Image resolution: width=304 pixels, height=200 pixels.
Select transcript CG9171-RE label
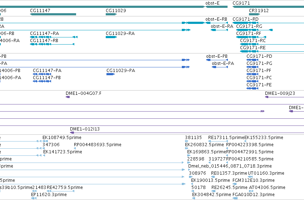(x=253, y=48)
